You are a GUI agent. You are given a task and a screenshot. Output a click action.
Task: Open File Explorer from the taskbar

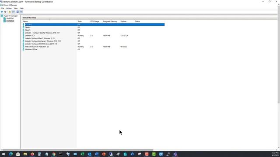(x=25, y=154)
